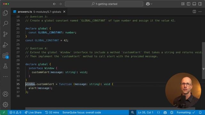
Task: Toggle the primary side bar
Action: (x=189, y=4)
